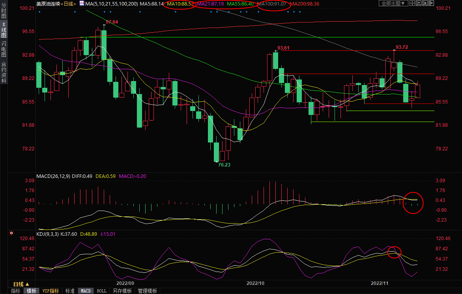Click the 另存模板 button
The image size is (462, 294).
click(122, 291)
